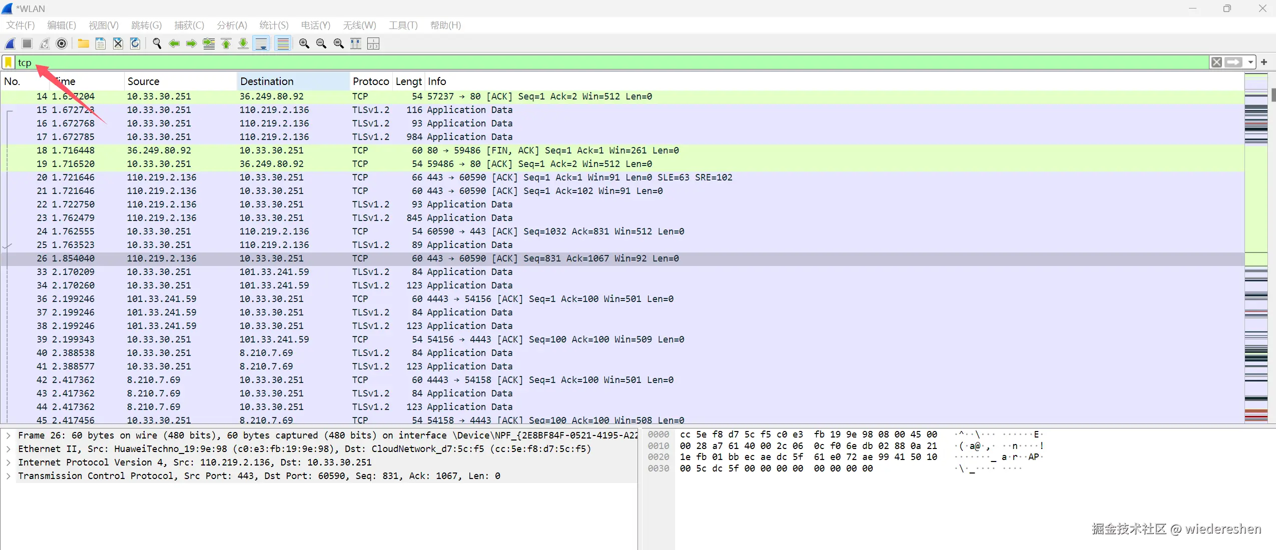This screenshot has height=550, width=1276.
Task: Click the display filter bookmark icon
Action: pyautogui.click(x=9, y=62)
